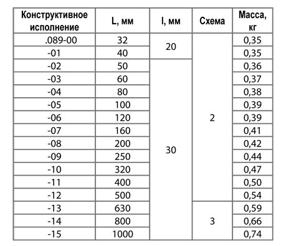Screen dimensions: 286x246
Task: Click the Схема cell with value 2
Action: (x=212, y=117)
